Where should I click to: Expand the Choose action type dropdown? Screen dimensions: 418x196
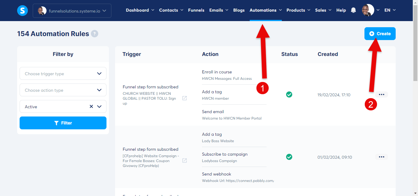(63, 90)
